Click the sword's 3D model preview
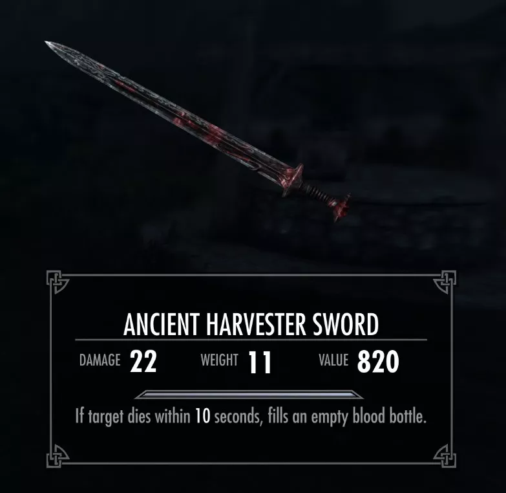The width and height of the screenshot is (506, 493). pyautogui.click(x=198, y=132)
